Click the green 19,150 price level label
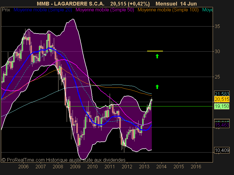 coord(222,106)
